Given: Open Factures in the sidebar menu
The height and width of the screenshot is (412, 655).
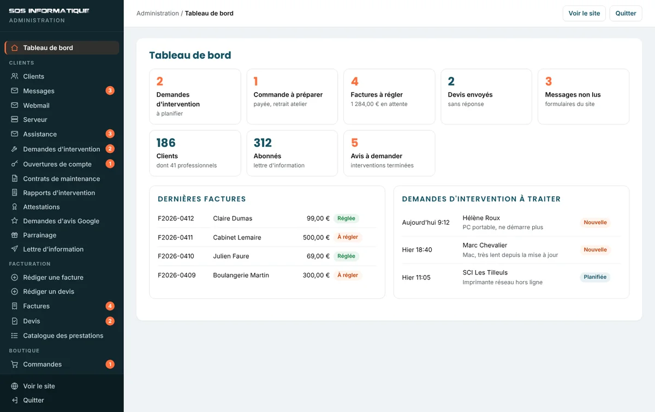Looking at the screenshot, I should [x=62, y=306].
